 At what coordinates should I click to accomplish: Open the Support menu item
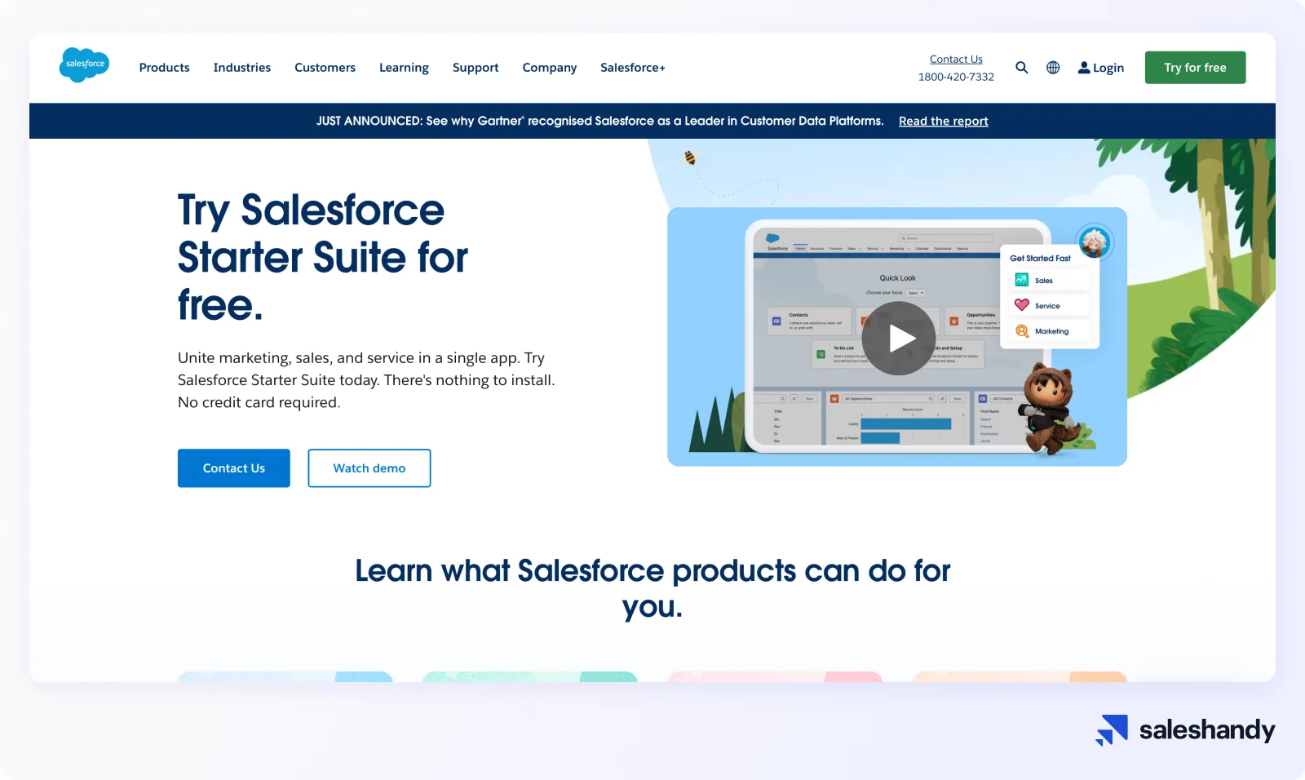476,68
